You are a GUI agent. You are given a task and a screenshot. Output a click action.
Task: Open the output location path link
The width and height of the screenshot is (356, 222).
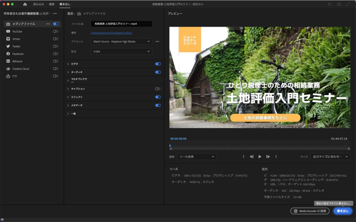point(112,33)
